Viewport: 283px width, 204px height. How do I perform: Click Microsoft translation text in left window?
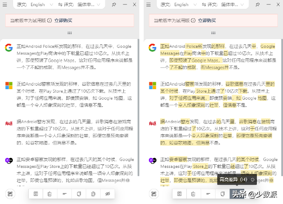point(74,94)
